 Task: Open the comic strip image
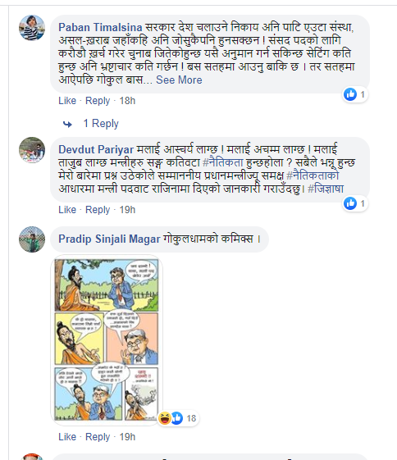tap(107, 340)
